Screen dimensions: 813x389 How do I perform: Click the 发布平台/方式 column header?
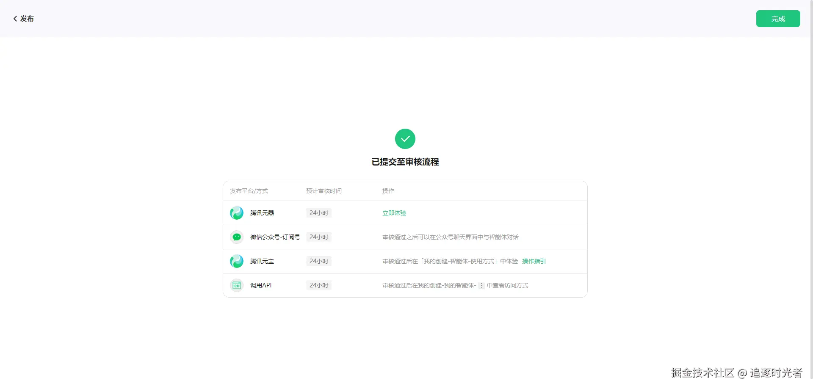[x=249, y=191]
